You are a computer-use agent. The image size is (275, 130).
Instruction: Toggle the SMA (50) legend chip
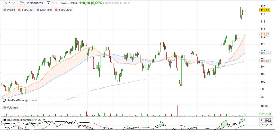click(44, 10)
